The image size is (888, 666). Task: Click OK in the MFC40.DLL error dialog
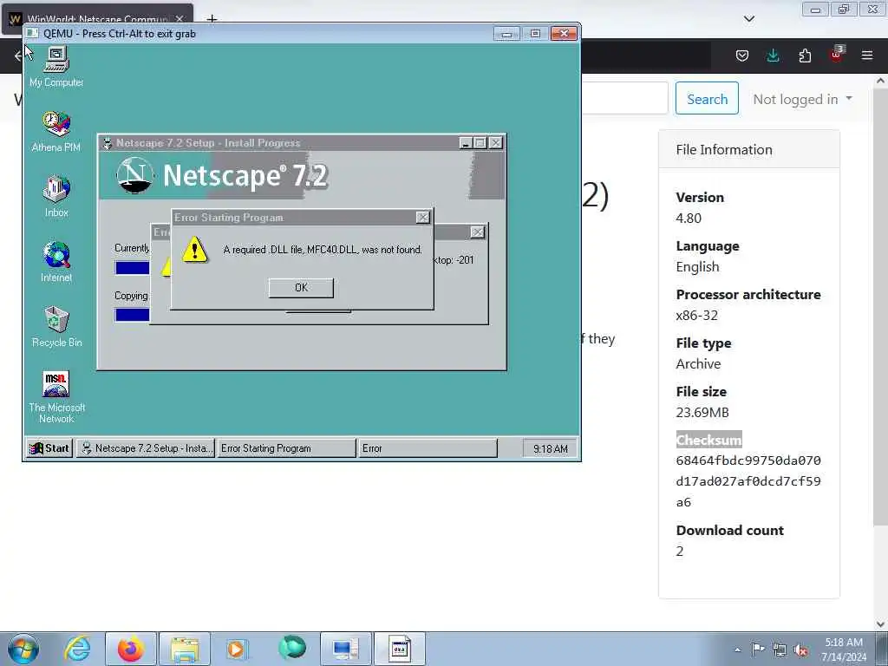tap(301, 288)
